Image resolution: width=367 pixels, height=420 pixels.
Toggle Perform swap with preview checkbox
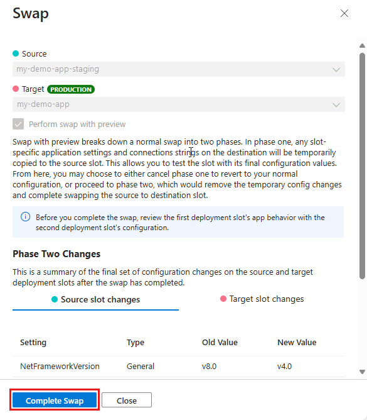[18, 124]
